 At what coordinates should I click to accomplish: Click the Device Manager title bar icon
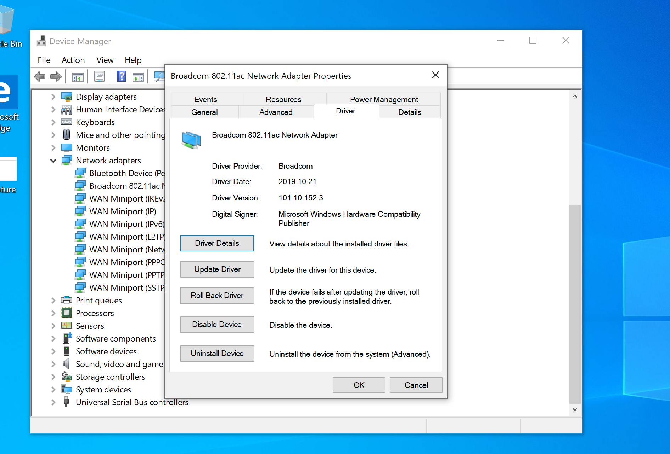[x=41, y=41]
